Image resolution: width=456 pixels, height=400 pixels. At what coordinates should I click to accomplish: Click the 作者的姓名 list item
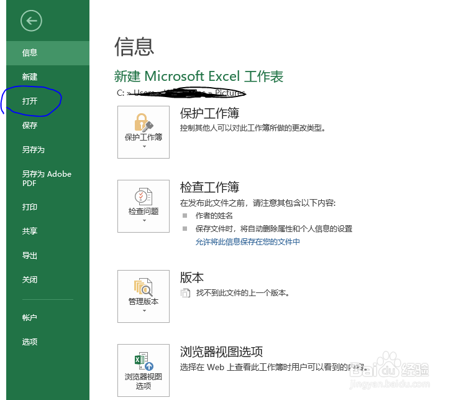coord(214,216)
